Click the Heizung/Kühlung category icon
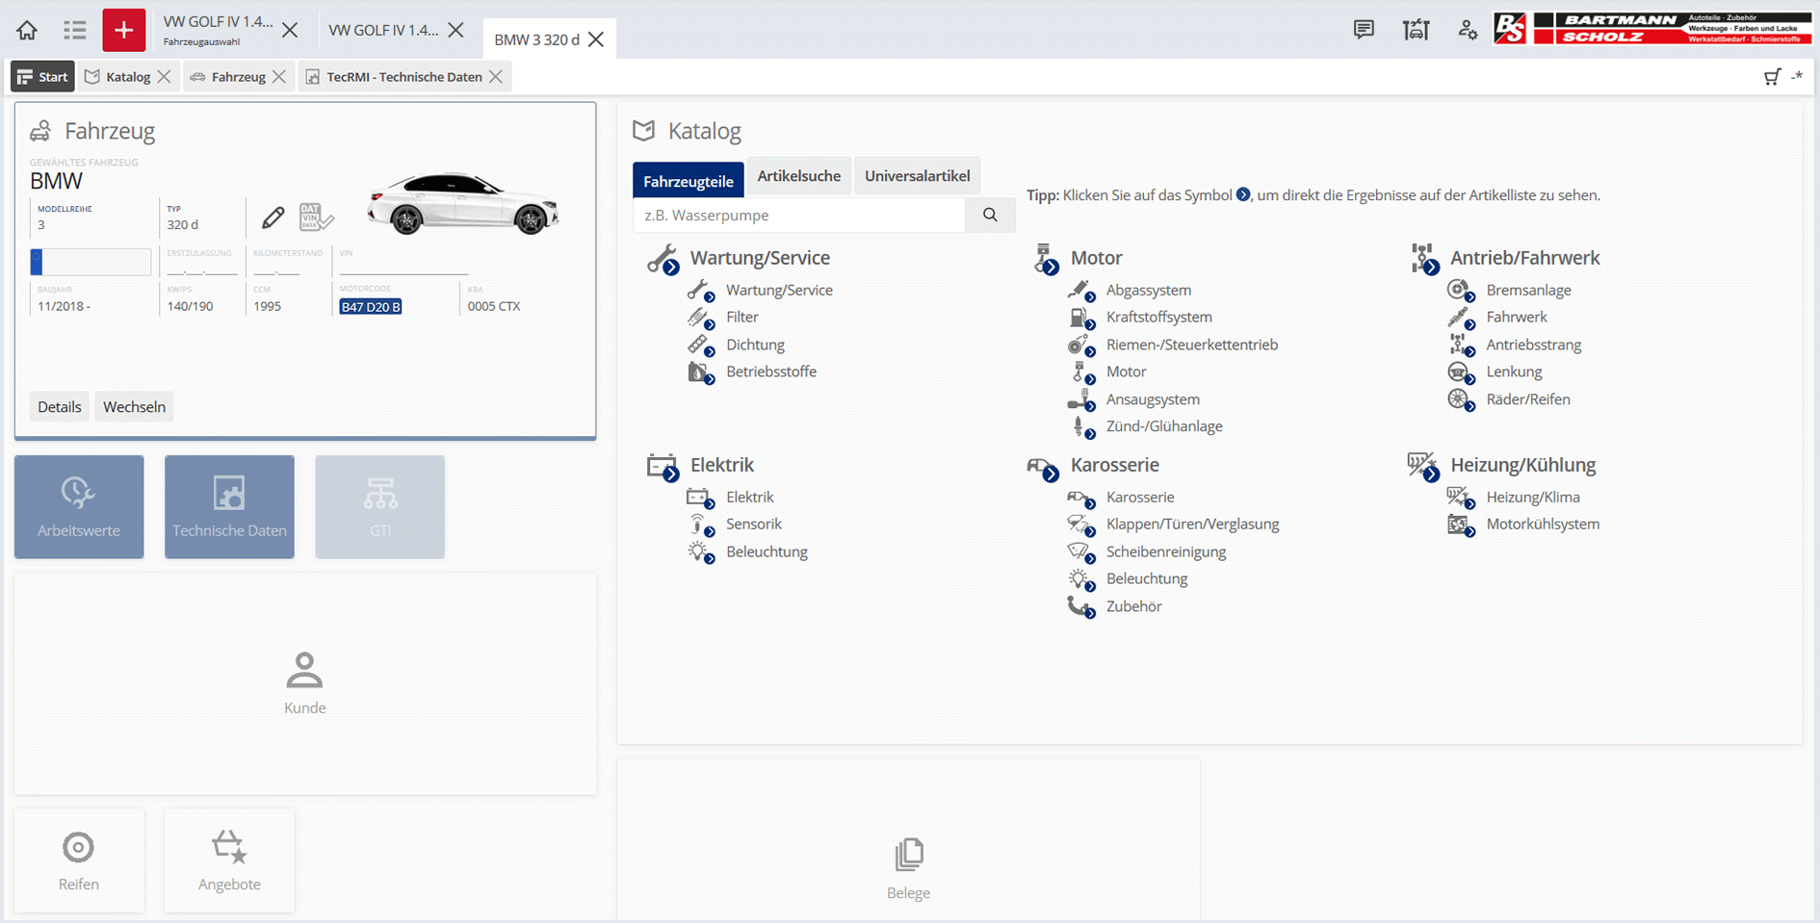This screenshot has height=923, width=1820. point(1423,466)
